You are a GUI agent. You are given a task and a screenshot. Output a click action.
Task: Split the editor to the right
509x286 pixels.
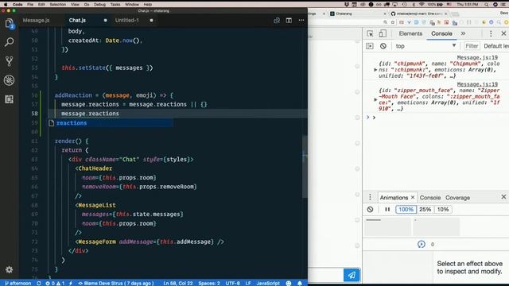pyautogui.click(x=289, y=20)
